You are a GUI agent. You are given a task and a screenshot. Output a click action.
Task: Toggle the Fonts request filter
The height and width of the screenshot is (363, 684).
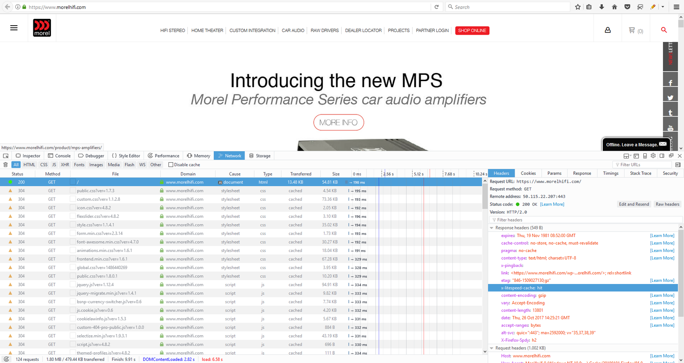pos(79,165)
